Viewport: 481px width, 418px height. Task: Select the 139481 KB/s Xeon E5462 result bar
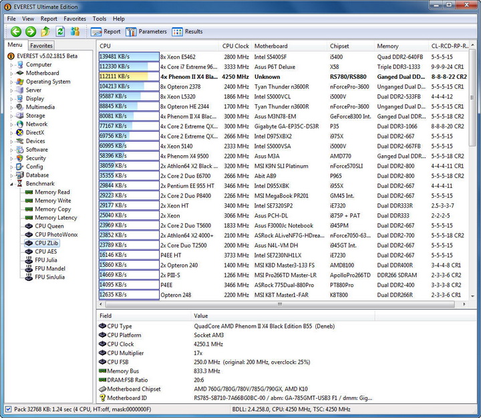[x=129, y=57]
